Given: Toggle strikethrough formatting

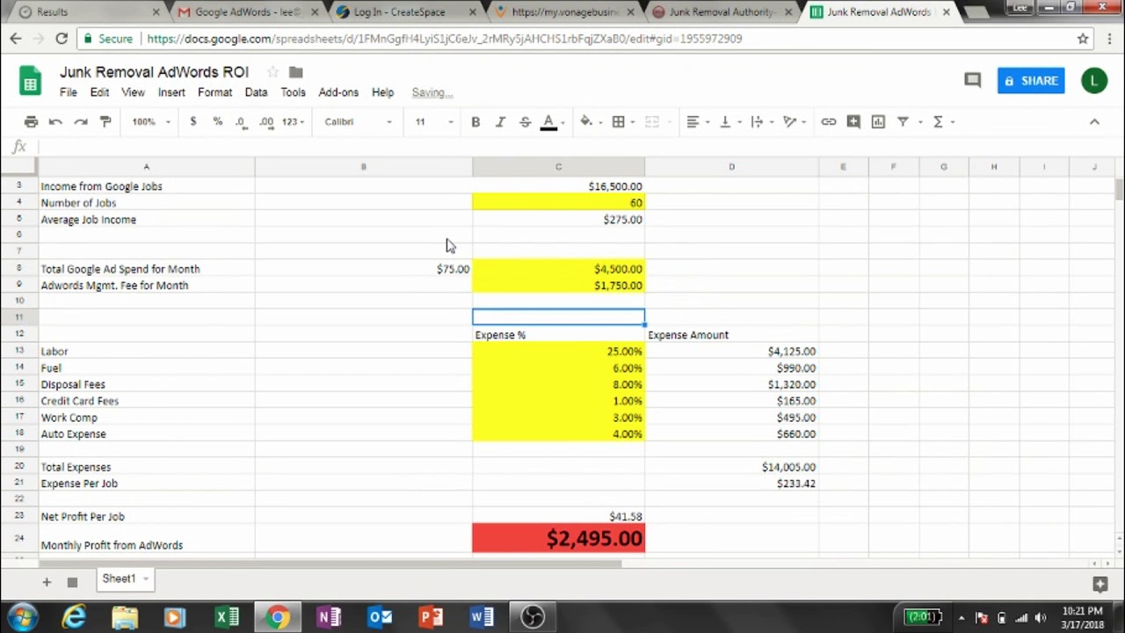Looking at the screenshot, I should [525, 121].
